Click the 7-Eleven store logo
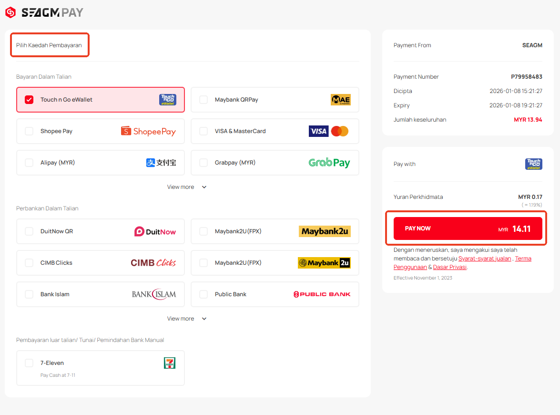The height and width of the screenshot is (415, 560). coord(170,363)
